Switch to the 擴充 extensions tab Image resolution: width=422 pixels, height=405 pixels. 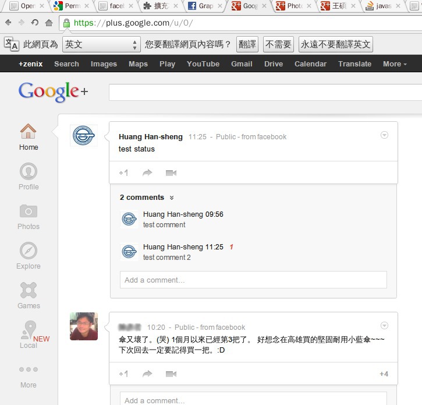point(161,6)
